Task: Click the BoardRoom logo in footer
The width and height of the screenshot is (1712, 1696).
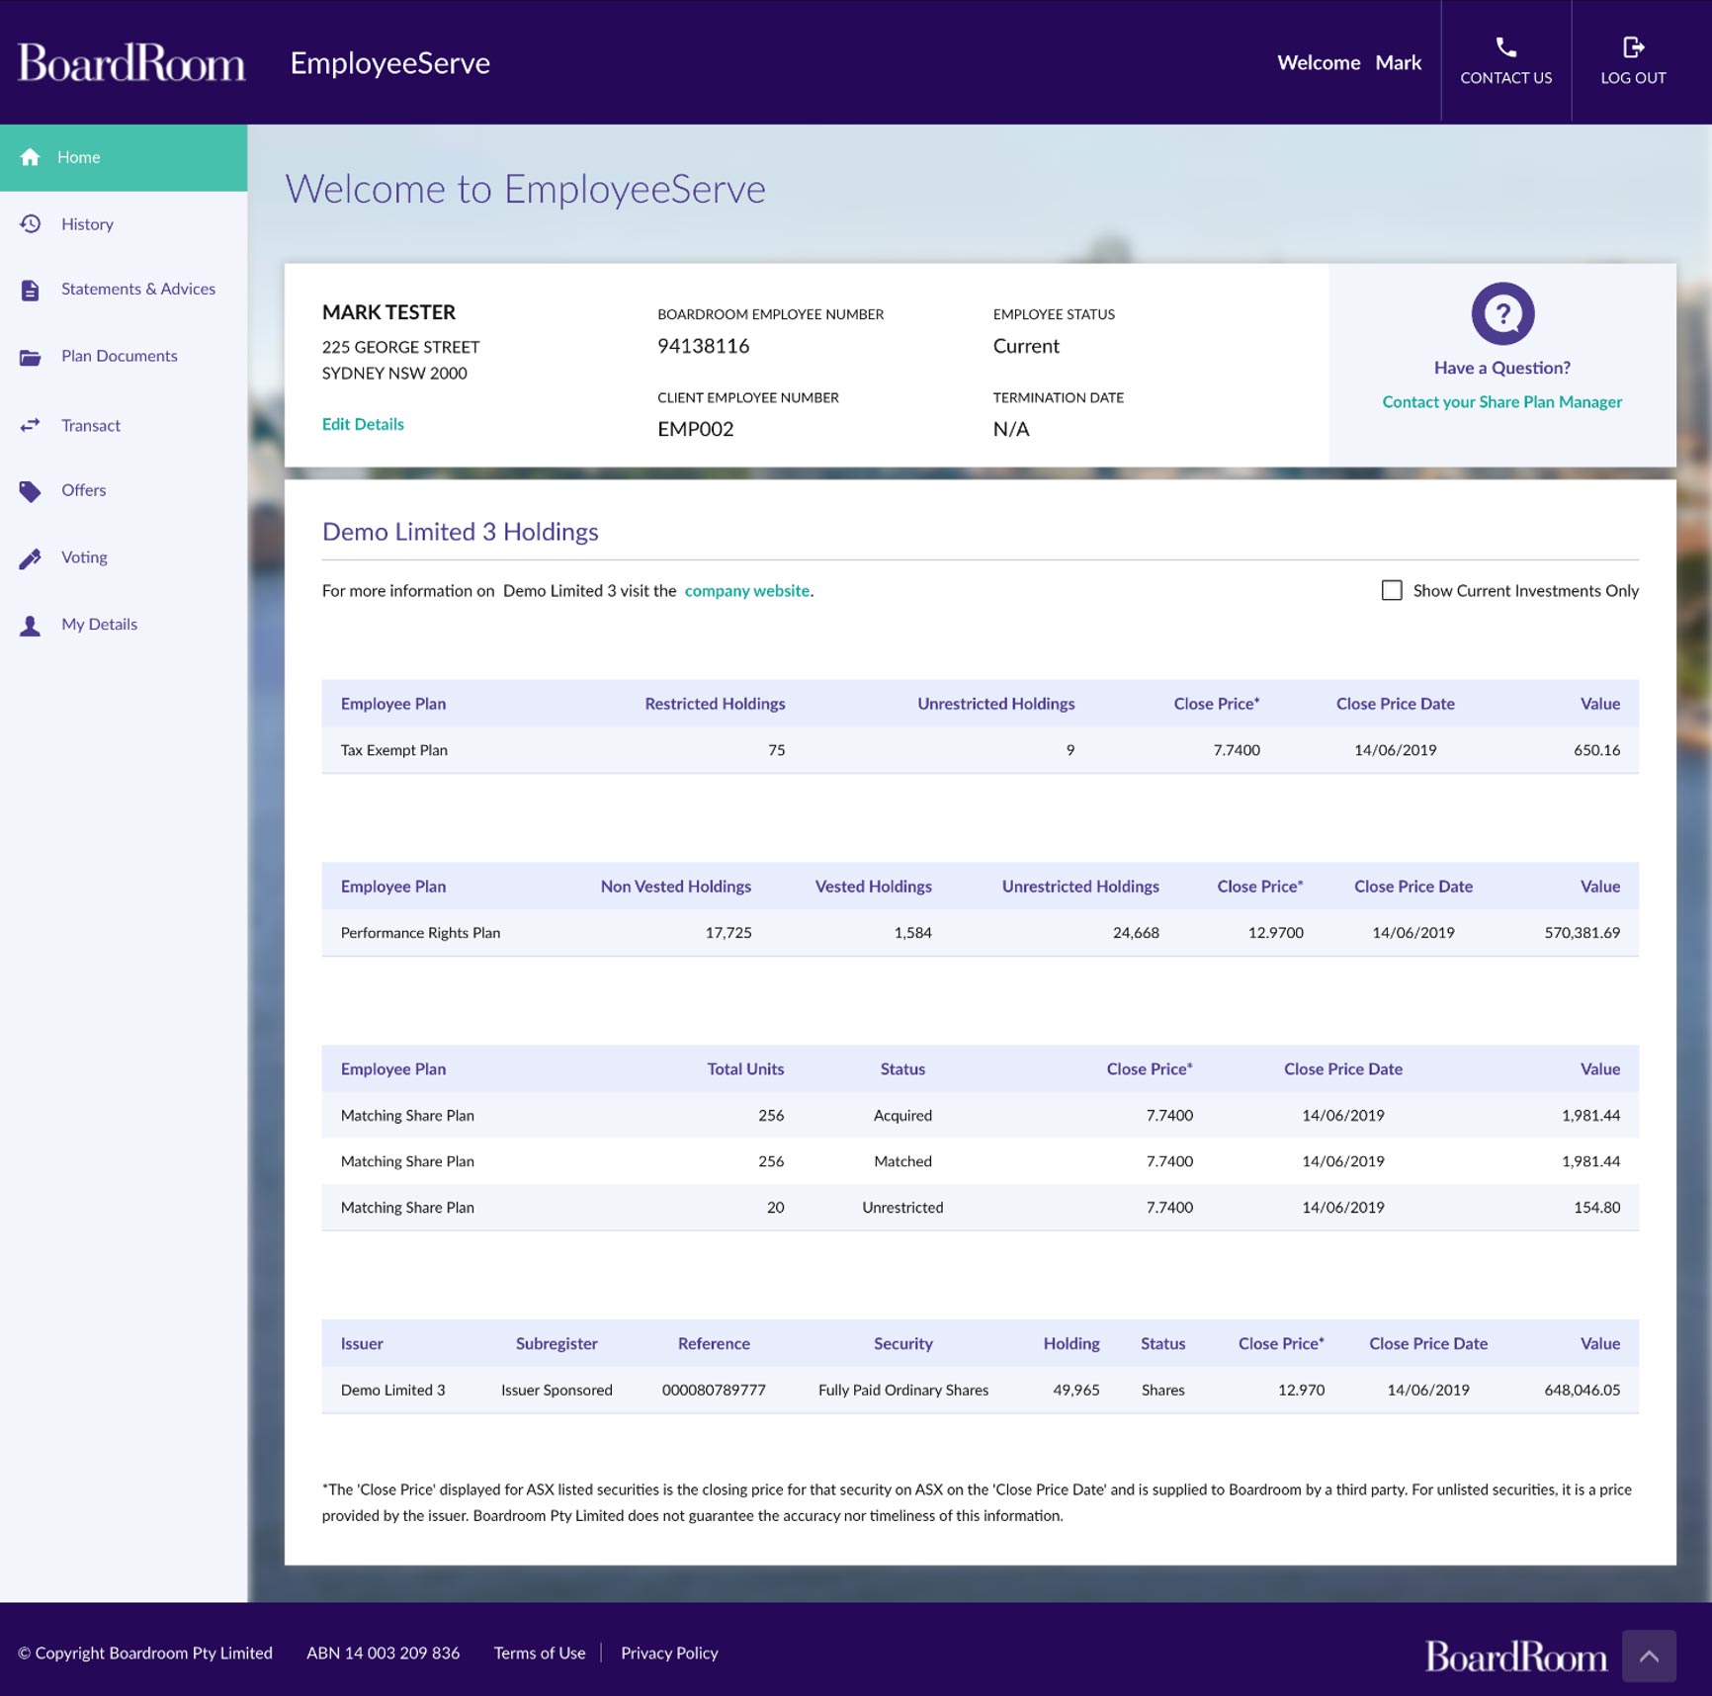Action: (1515, 1655)
